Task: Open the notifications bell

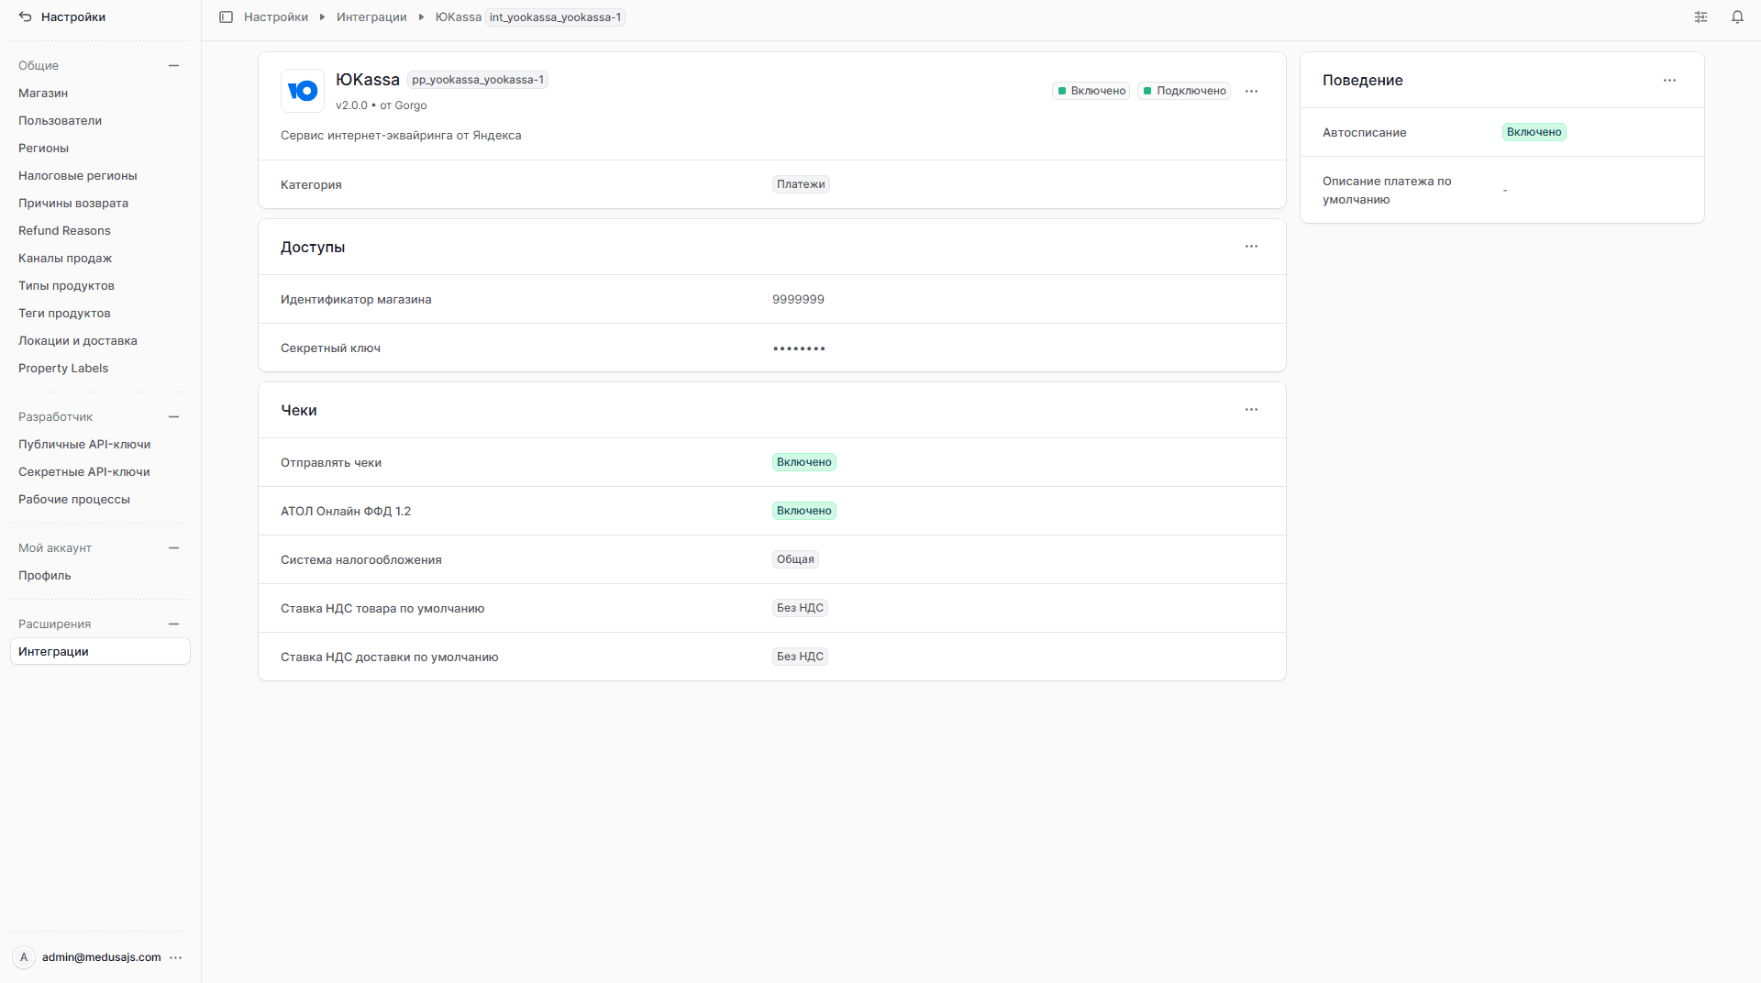Action: tap(1737, 17)
